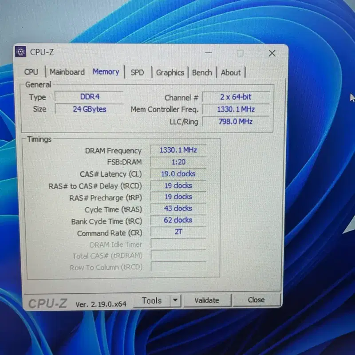355x355 pixels.
Task: Click the Channel # label
Action: point(181,98)
